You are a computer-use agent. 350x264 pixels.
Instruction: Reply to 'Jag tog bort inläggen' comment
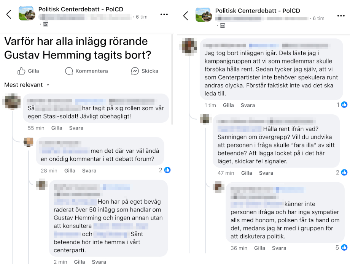(x=248, y=105)
